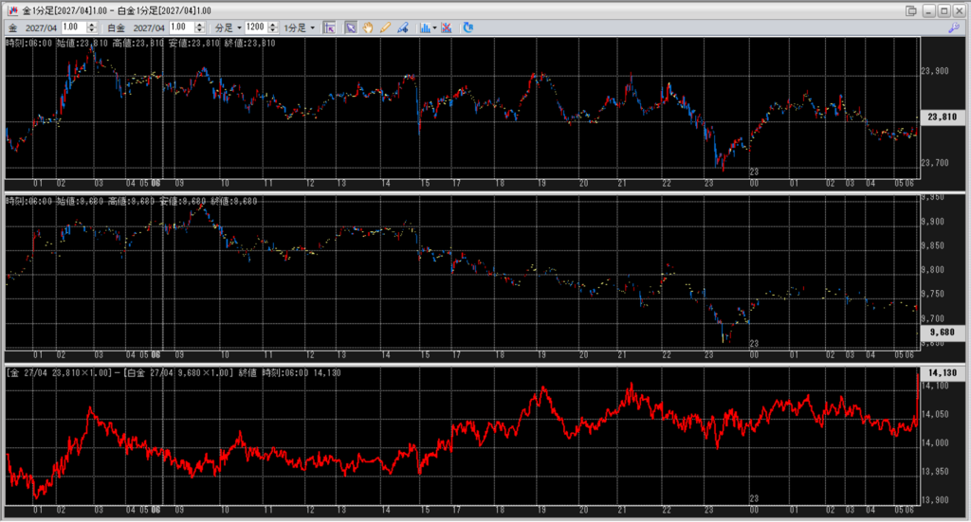Click the delete indicators icon
This screenshot has height=522, width=971.
[x=447, y=27]
